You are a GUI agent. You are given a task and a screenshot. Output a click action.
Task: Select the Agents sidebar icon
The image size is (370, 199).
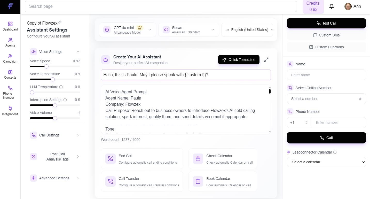tap(10, 42)
